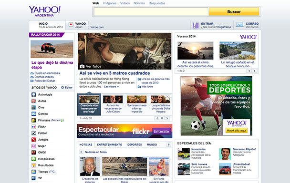The width and height of the screenshot is (290, 183).
Task: Click the Entrar login icon
Action: pos(196,25)
